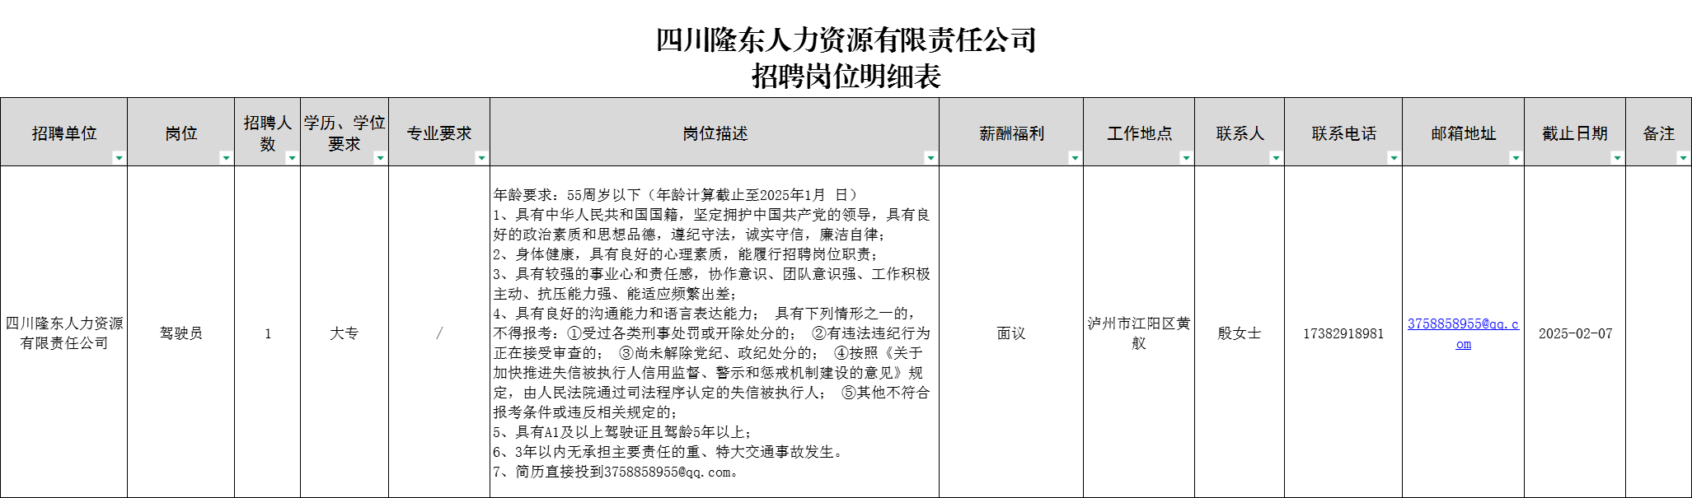Open the 截止日期 filter dropdown
The width and height of the screenshot is (1692, 498).
point(1617,158)
